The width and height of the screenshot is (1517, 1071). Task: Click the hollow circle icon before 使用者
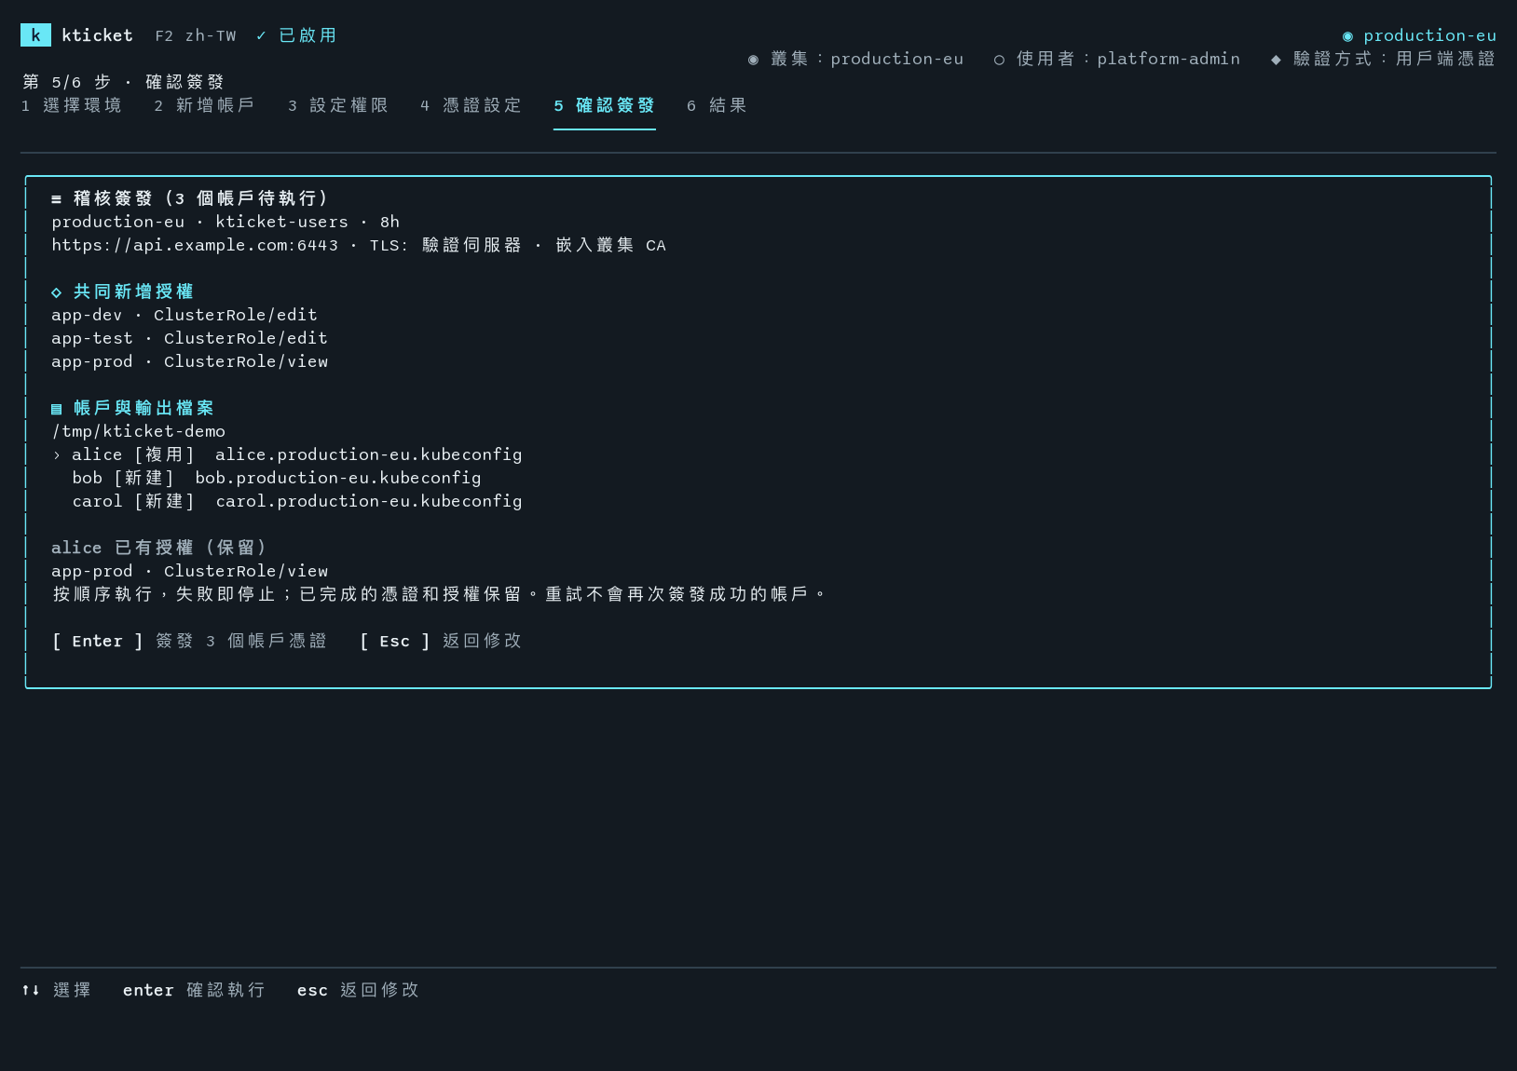999,60
